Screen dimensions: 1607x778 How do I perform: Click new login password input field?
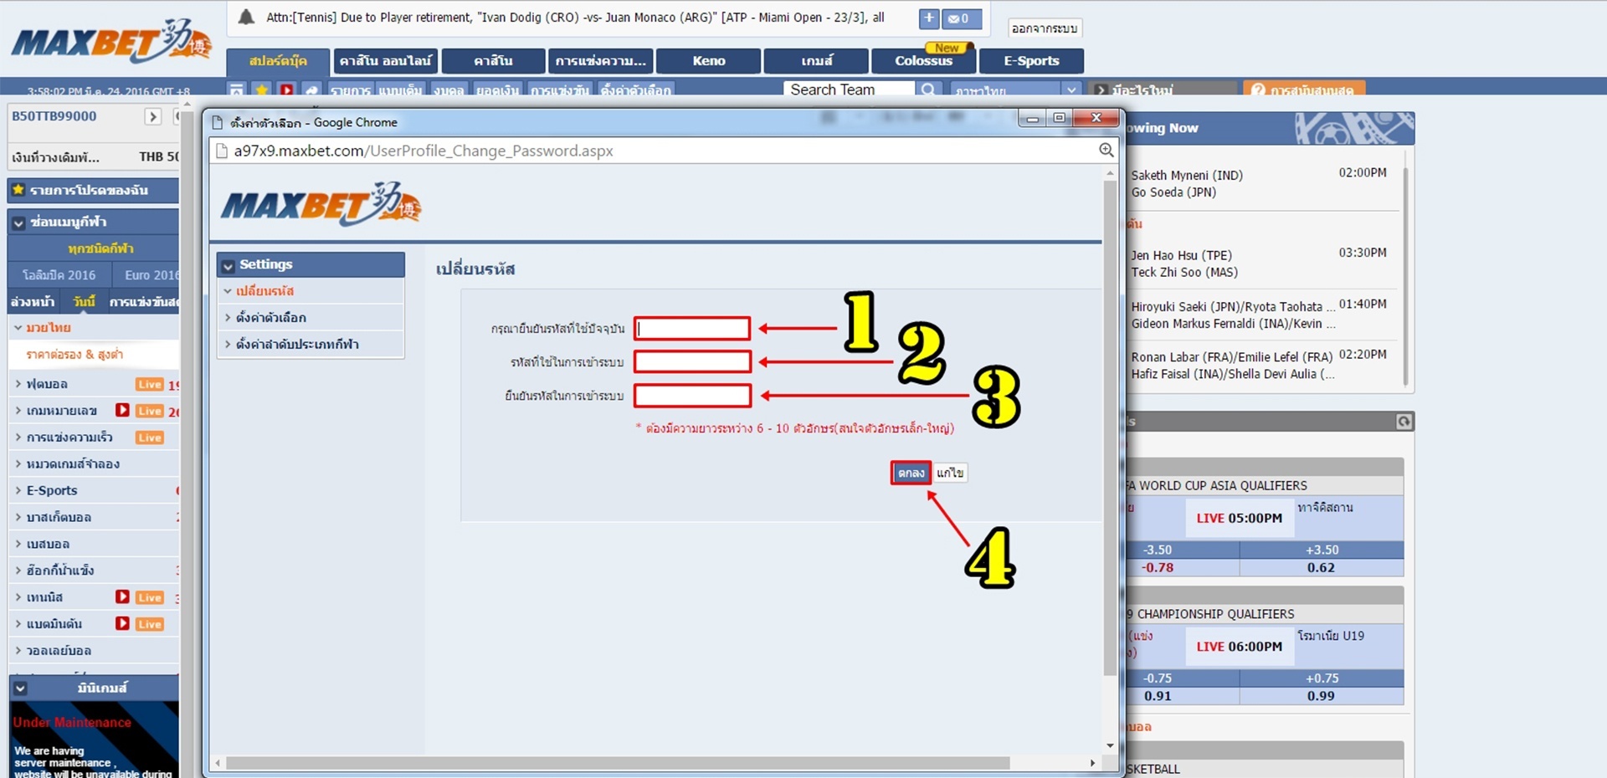(692, 361)
